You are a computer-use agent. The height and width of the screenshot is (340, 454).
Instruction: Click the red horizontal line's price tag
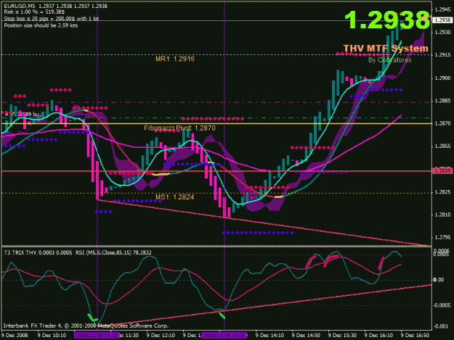click(442, 171)
